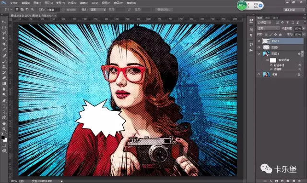
Task: Click the foreground color swatch
Action: [3, 137]
